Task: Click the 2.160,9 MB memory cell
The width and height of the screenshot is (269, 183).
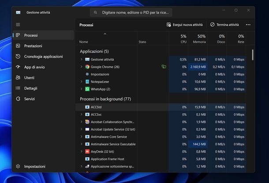Action: coord(198,67)
